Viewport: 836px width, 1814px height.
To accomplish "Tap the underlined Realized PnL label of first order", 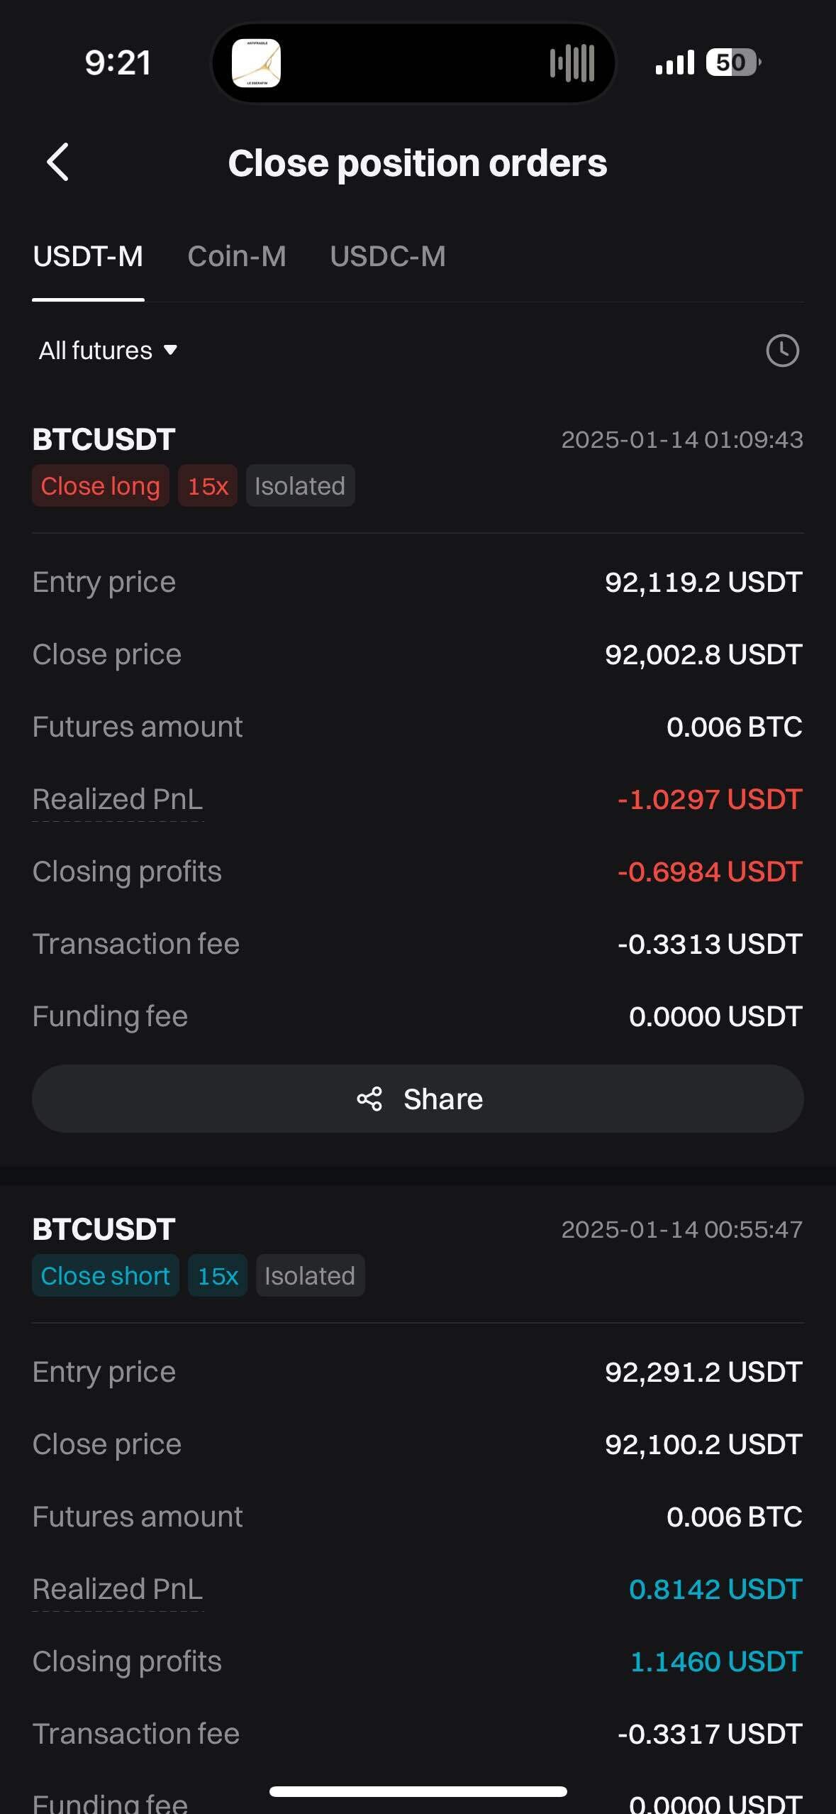I will pyautogui.click(x=118, y=799).
